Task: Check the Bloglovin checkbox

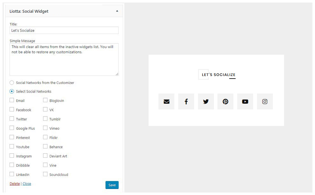Action: tap(45, 100)
